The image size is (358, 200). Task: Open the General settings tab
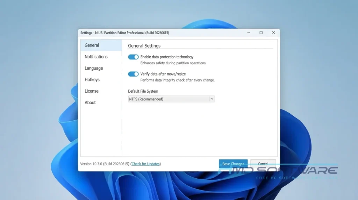[x=101, y=45]
